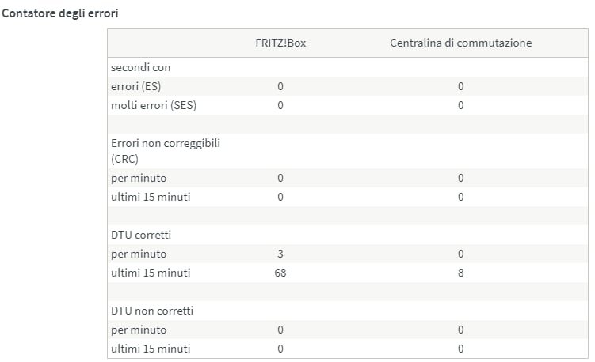The width and height of the screenshot is (595, 362).
Task: Select the 'secondi con' row label
Action: (x=140, y=68)
